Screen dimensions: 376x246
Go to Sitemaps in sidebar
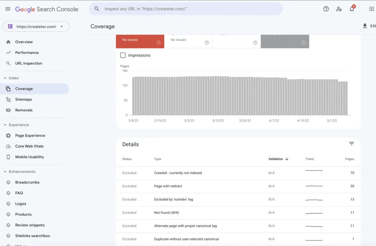click(x=23, y=100)
